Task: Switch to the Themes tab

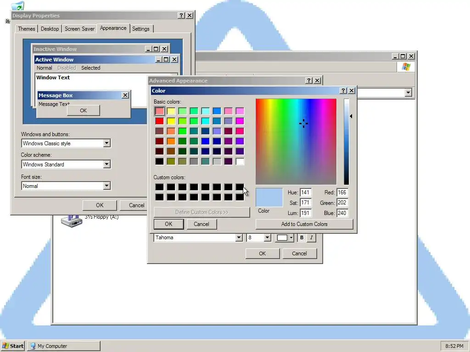Action: pos(26,29)
